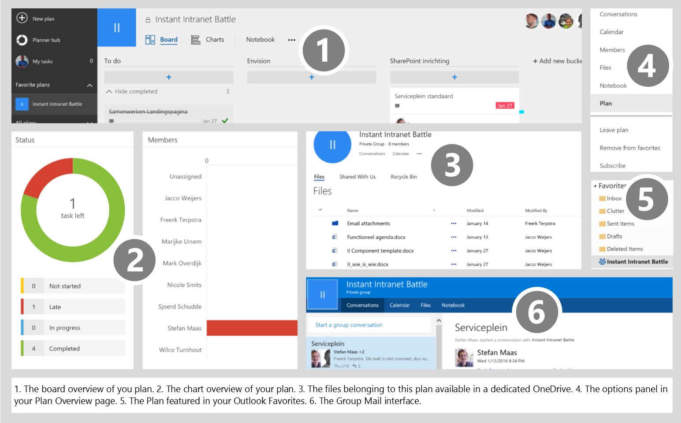Click the New plan plus icon
Screen dimensions: 681x423
pos(22,18)
